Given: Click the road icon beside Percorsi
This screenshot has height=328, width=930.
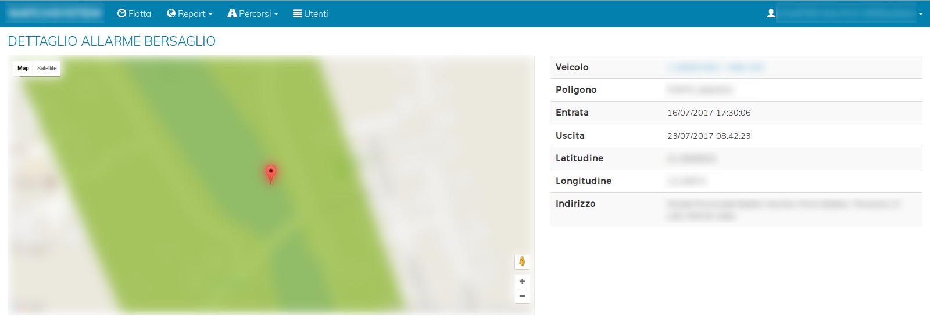Looking at the screenshot, I should tap(232, 13).
